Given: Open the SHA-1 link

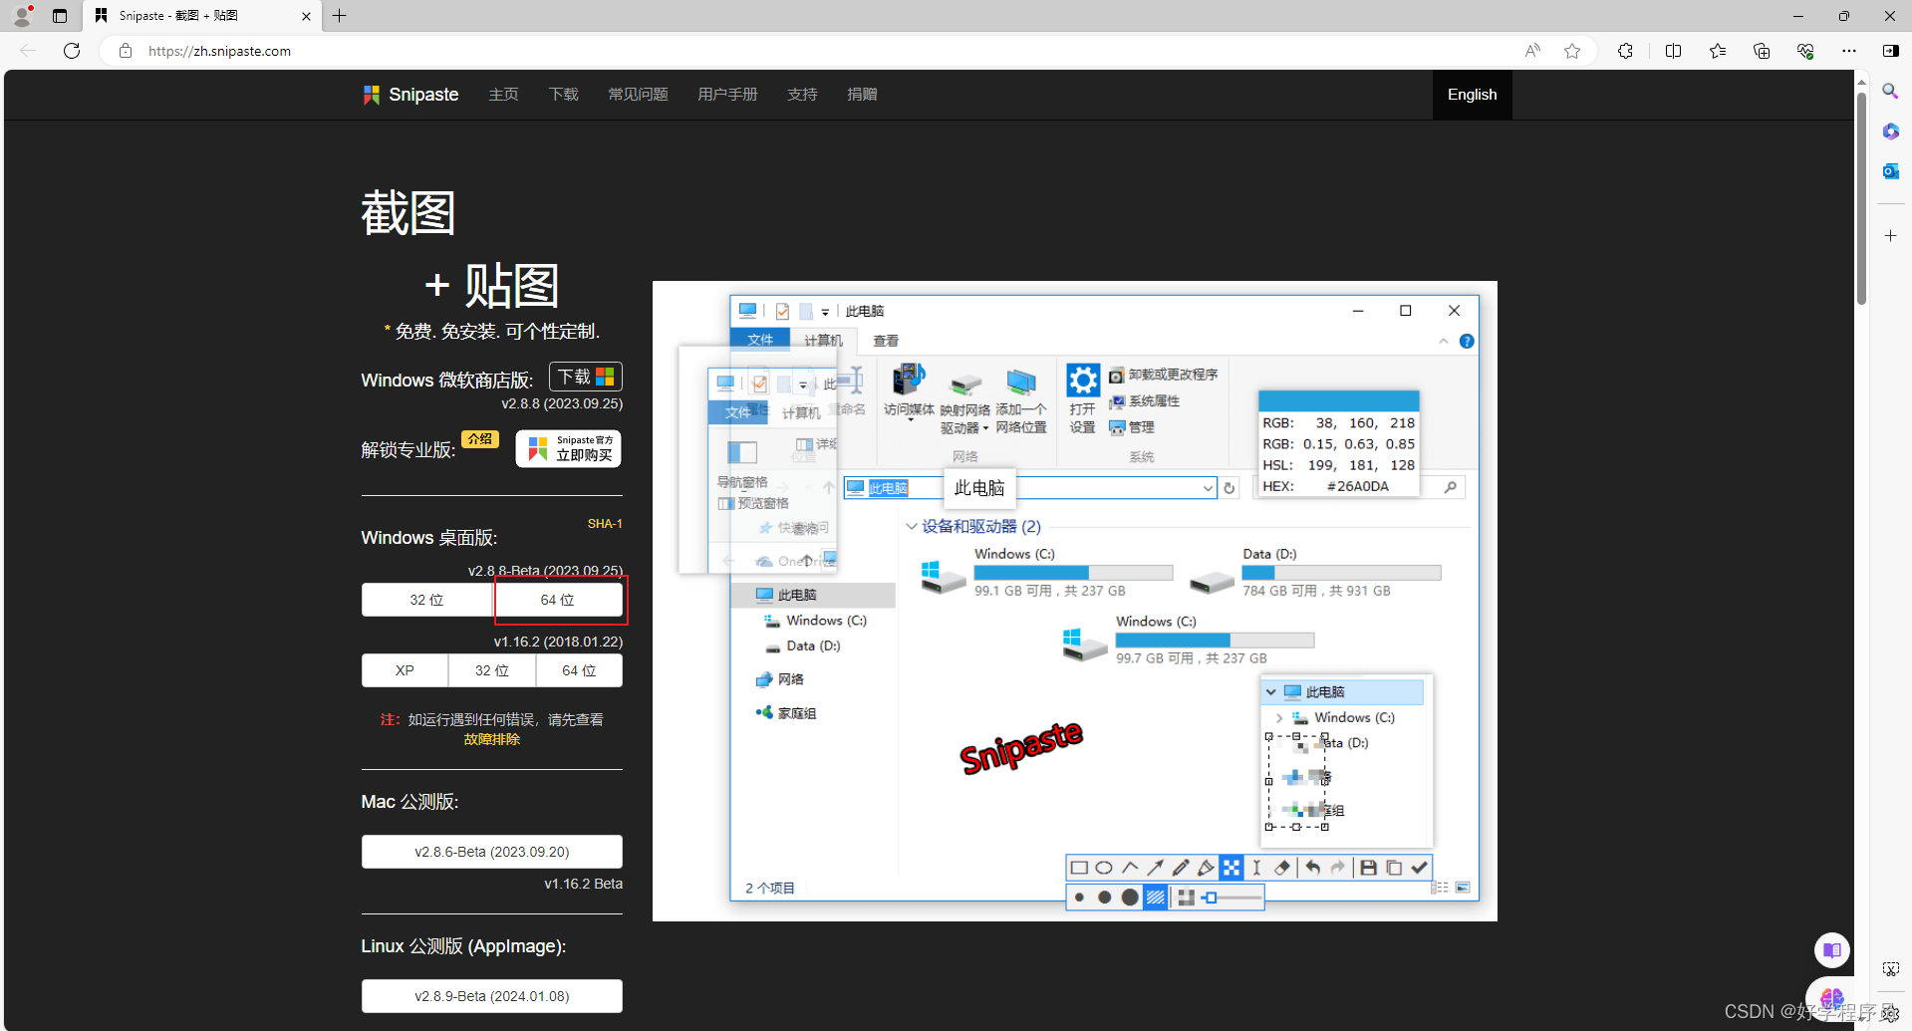Looking at the screenshot, I should (x=605, y=524).
